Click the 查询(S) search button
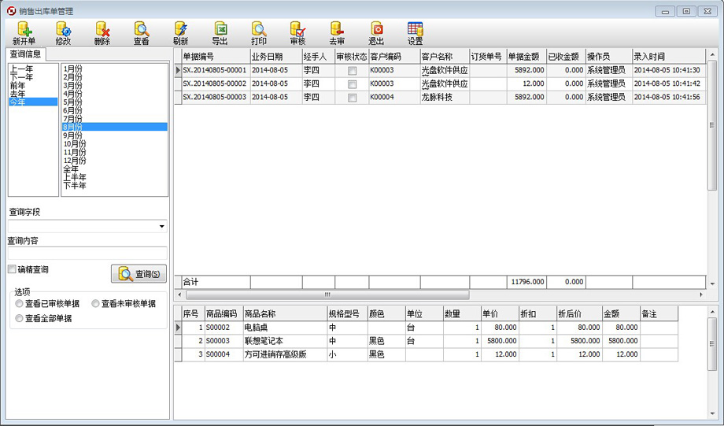The height and width of the screenshot is (426, 724). click(x=139, y=274)
